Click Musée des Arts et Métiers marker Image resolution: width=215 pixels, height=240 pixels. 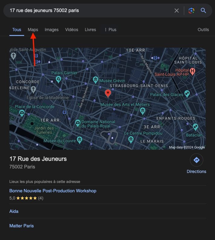click(x=143, y=111)
